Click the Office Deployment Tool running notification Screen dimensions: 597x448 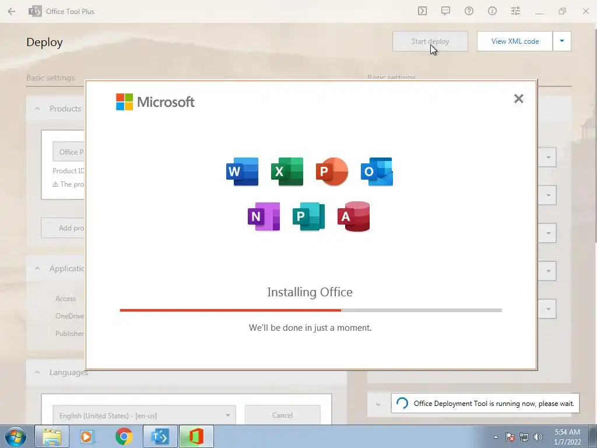(x=485, y=403)
